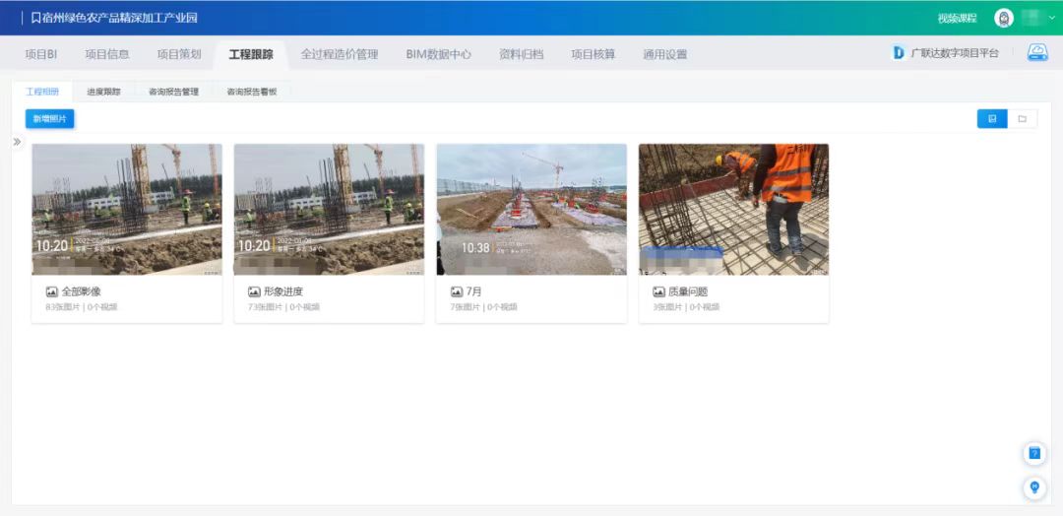Screen dimensions: 1063x516
Task: Click the image icon beside 全部影像
Action: pos(51,291)
